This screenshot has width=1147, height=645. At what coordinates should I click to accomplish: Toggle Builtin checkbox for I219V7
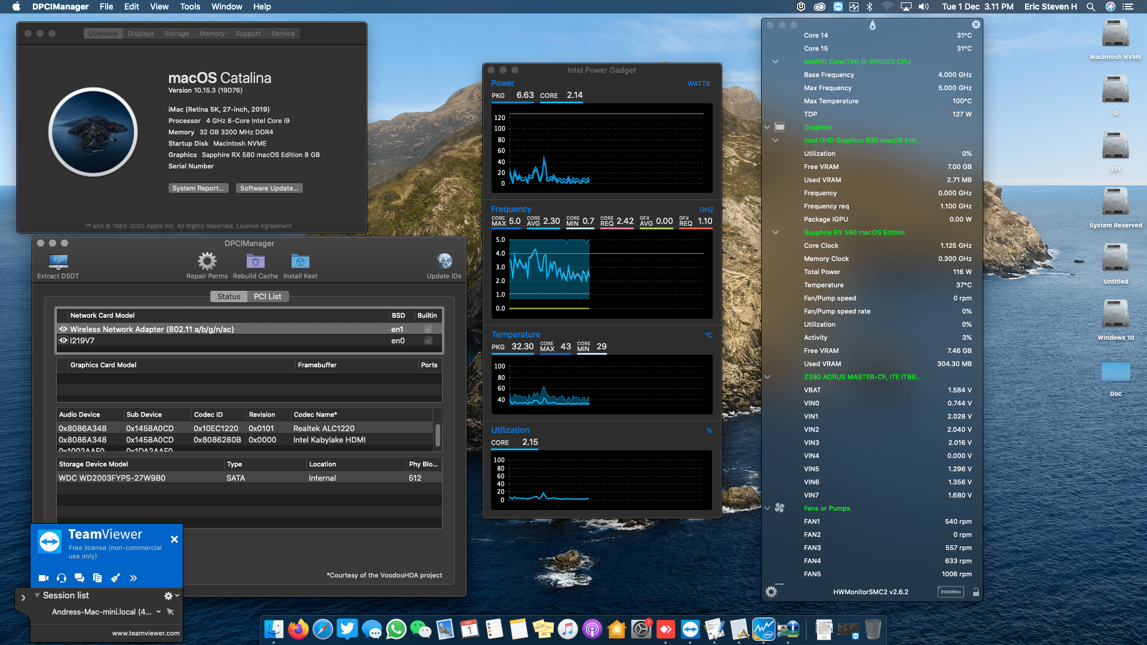click(x=428, y=340)
